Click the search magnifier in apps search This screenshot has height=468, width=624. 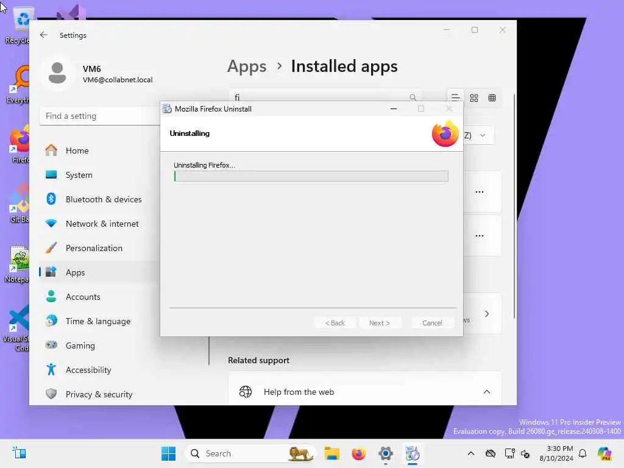(x=413, y=97)
